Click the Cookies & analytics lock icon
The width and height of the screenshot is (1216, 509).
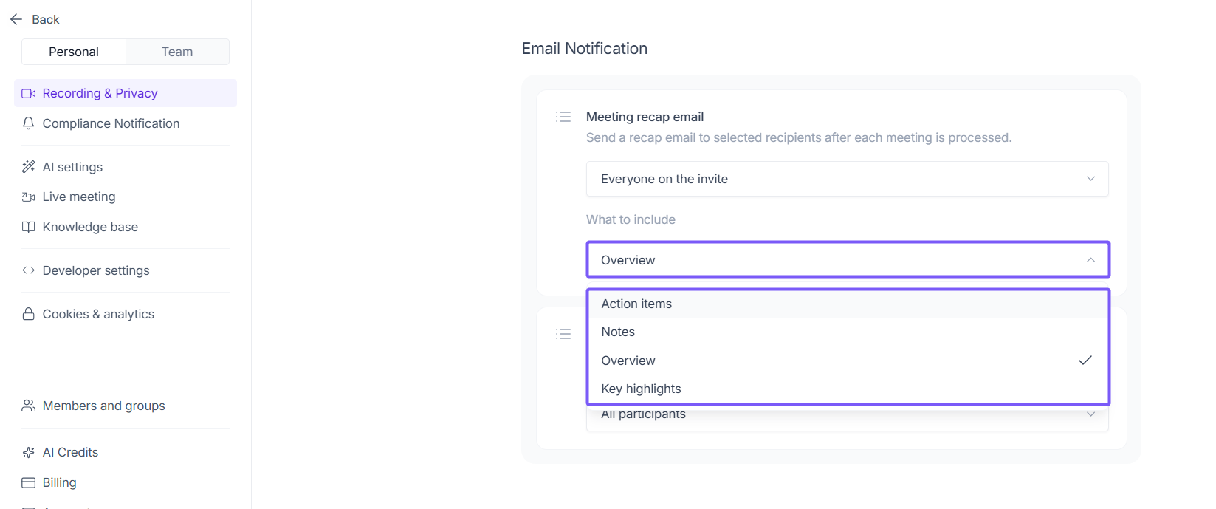pyautogui.click(x=29, y=314)
